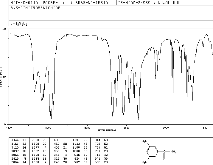Select peak table entry 907
Screen dimensions: 213x165
pos(77,162)
